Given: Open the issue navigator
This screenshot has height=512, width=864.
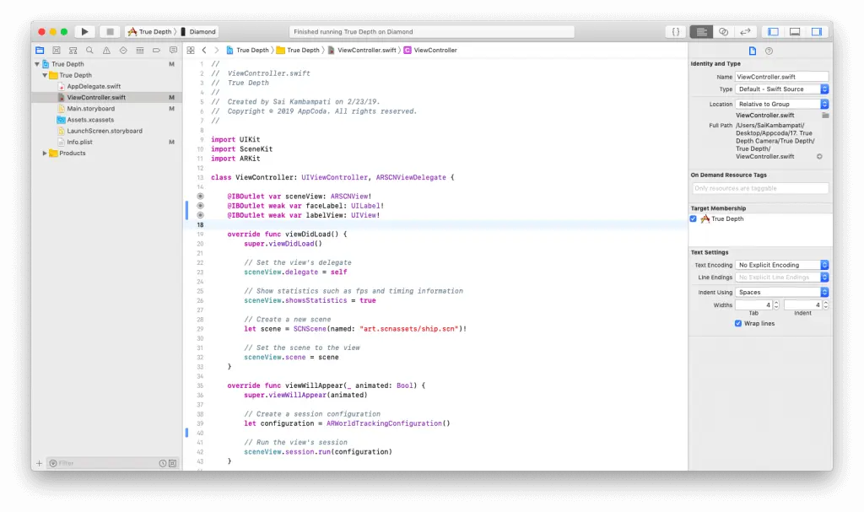Looking at the screenshot, I should click(106, 50).
